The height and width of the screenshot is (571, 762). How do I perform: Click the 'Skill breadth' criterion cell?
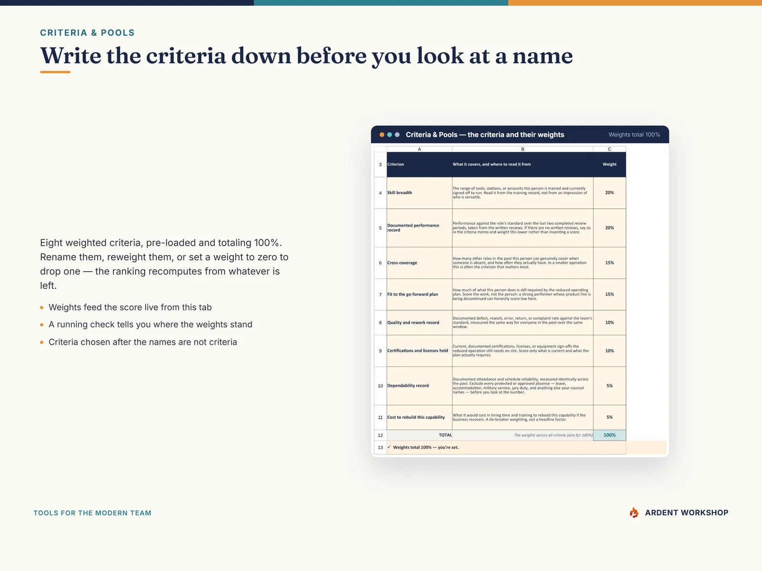tap(420, 193)
